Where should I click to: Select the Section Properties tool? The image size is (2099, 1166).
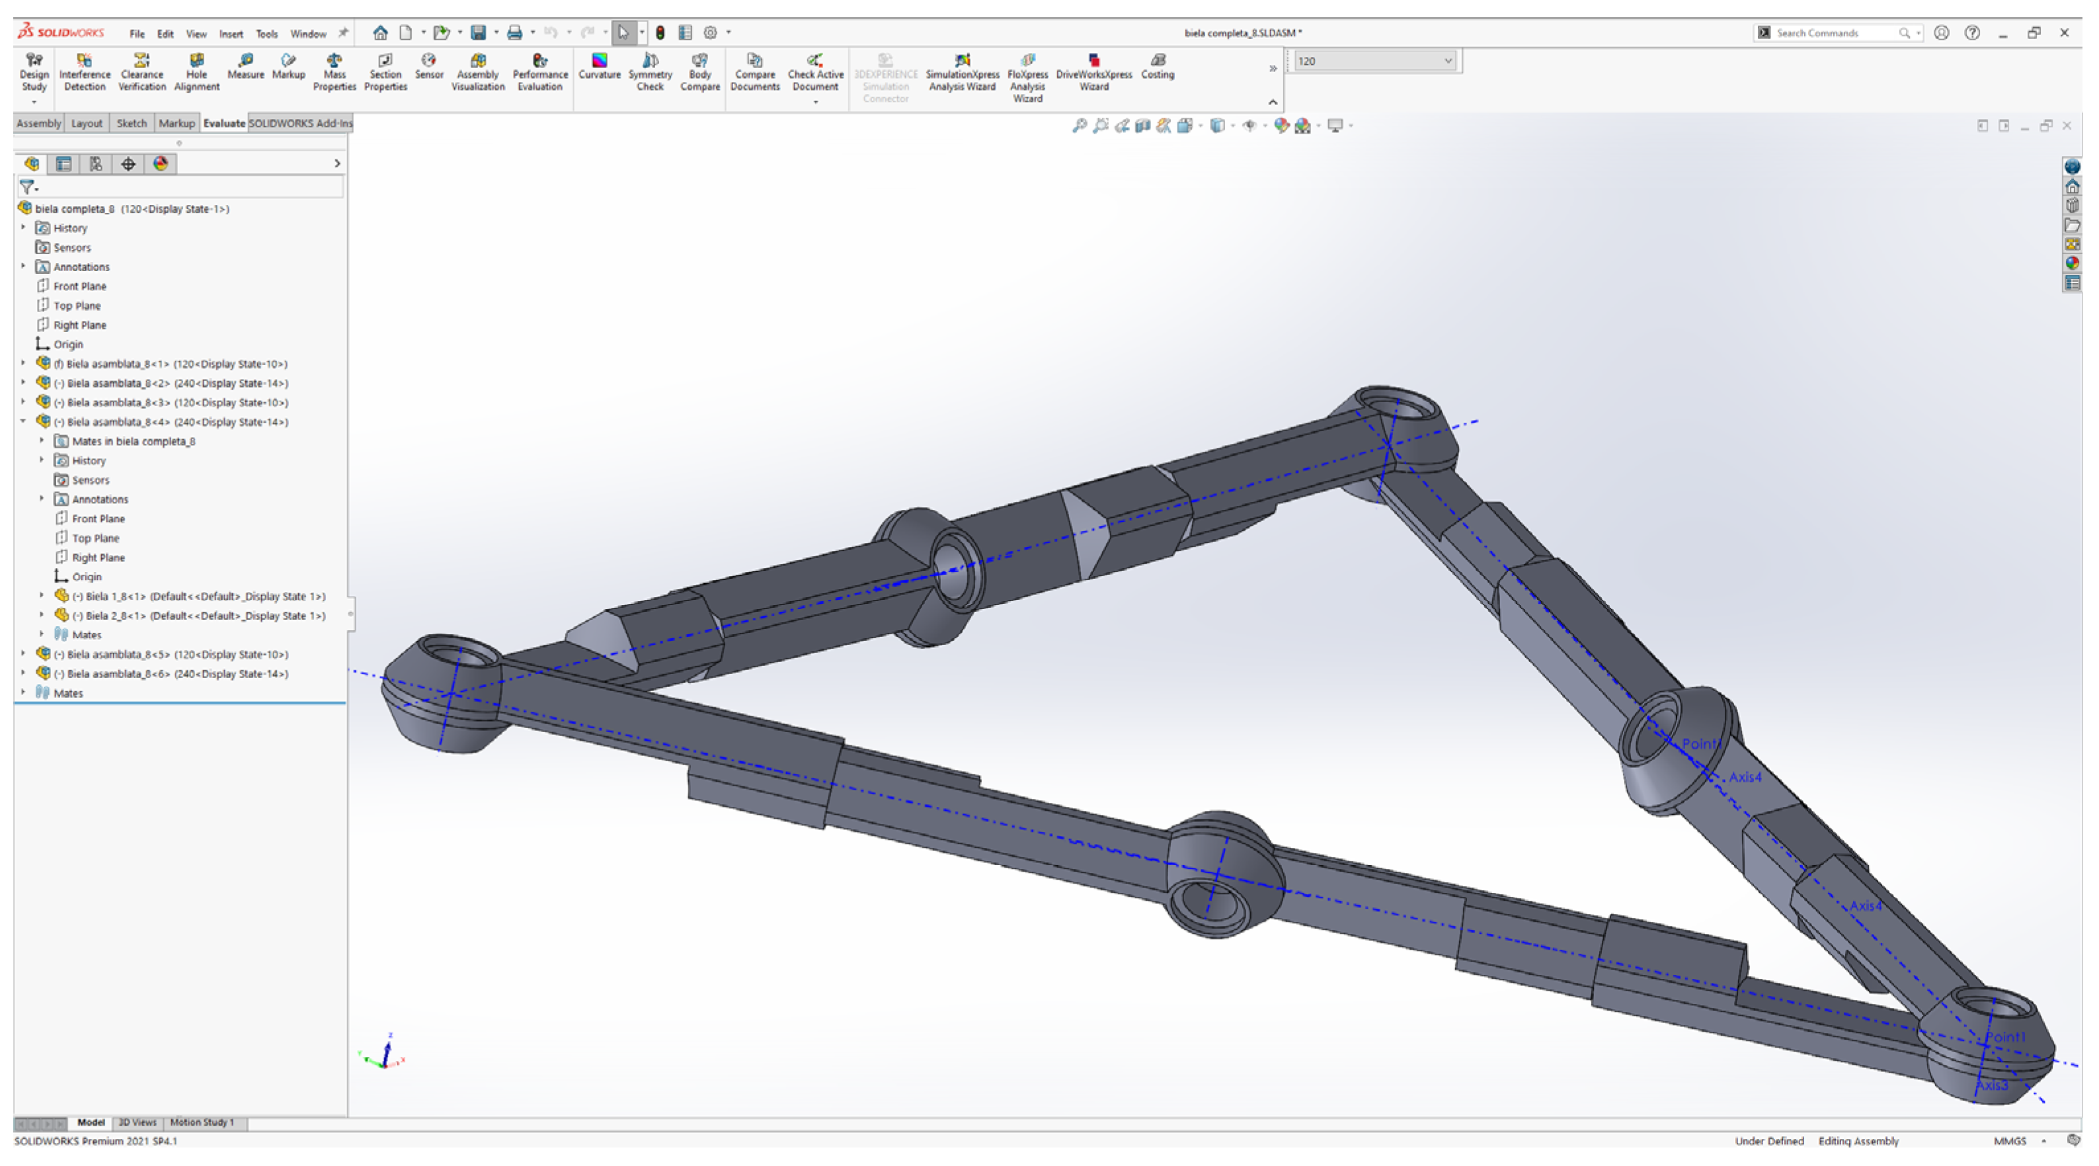385,73
